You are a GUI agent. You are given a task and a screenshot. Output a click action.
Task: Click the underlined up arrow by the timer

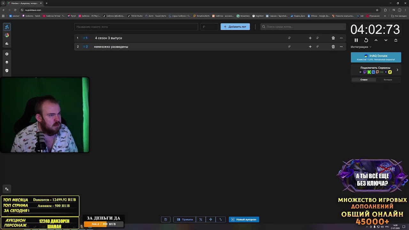point(396,40)
